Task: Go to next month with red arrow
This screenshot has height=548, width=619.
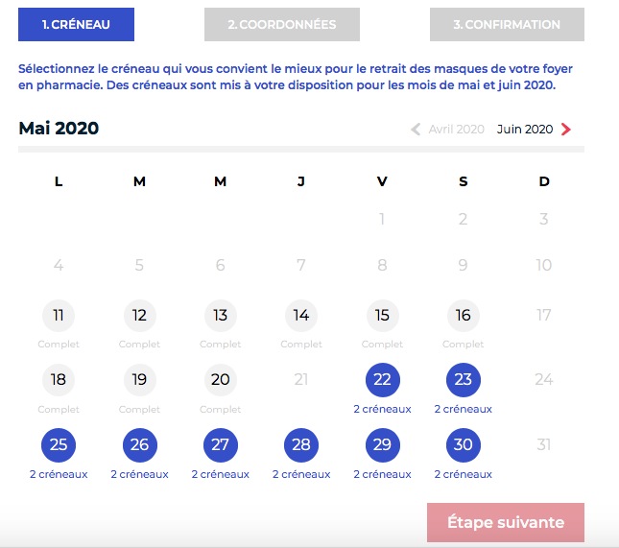Action: click(566, 130)
